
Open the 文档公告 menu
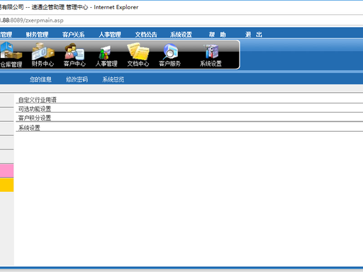coord(146,35)
